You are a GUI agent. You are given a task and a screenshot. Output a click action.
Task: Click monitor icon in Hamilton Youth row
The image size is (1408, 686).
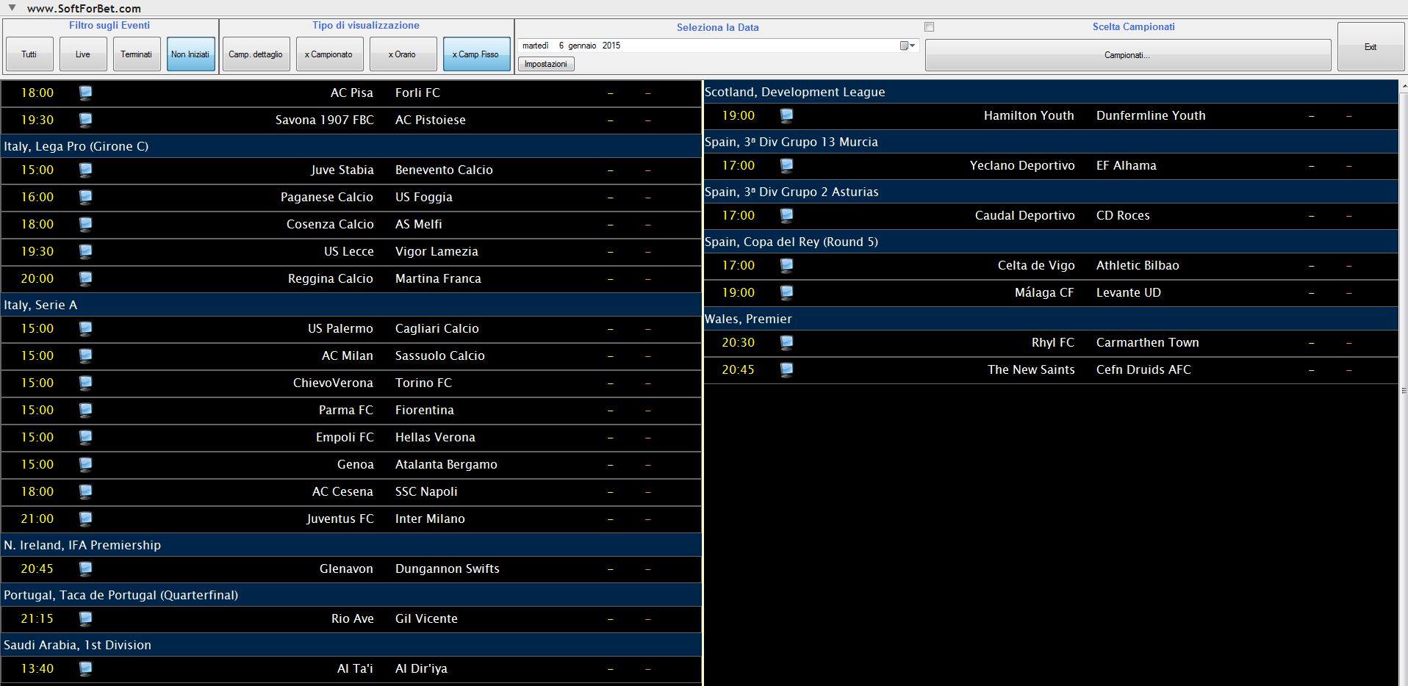(x=786, y=115)
